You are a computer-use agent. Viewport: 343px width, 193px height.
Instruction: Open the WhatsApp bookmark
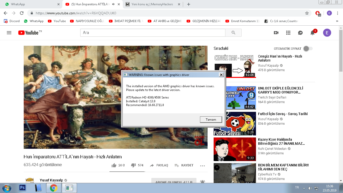coord(34,21)
